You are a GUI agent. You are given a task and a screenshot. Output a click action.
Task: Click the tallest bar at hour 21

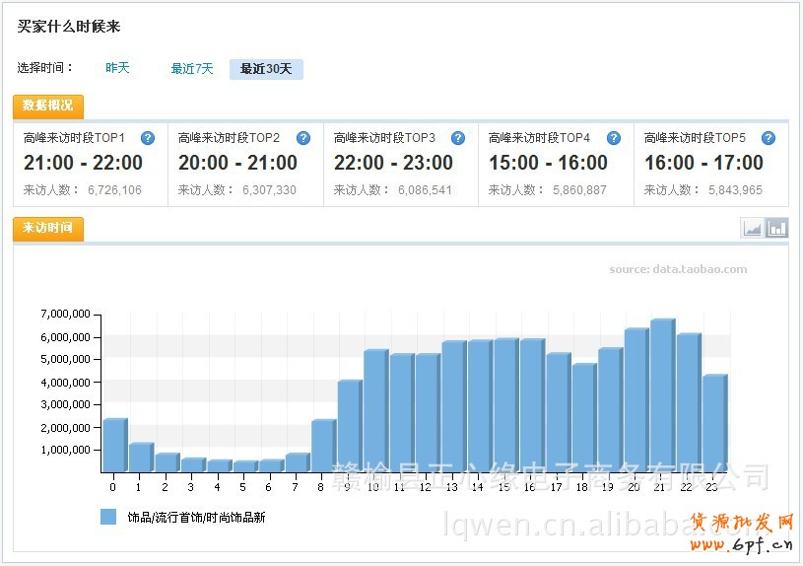[x=662, y=396]
